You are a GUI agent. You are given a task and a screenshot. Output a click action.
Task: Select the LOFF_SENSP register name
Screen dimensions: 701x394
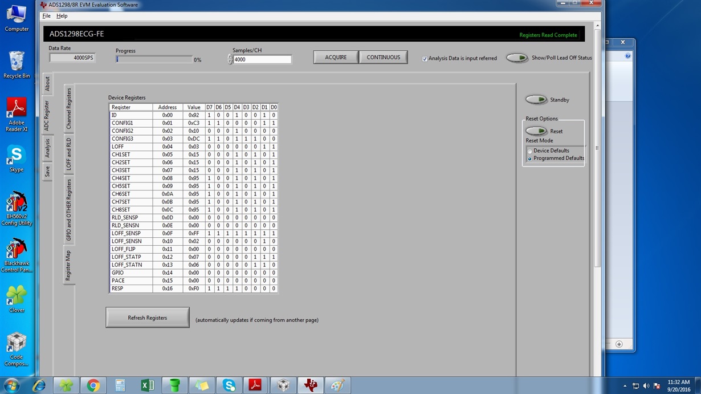[125, 233]
